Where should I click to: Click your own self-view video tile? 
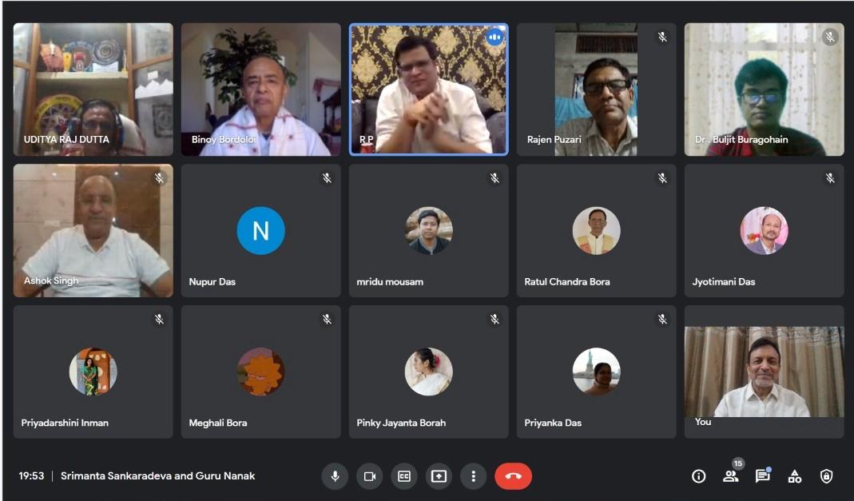coord(764,372)
